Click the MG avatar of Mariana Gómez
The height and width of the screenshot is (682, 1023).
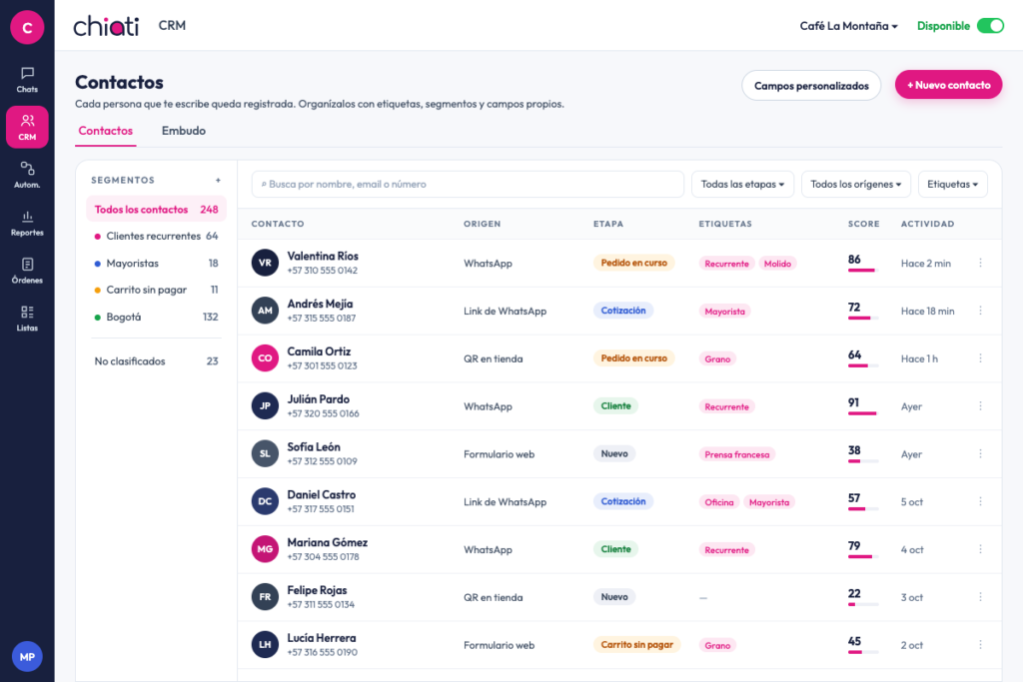click(265, 549)
